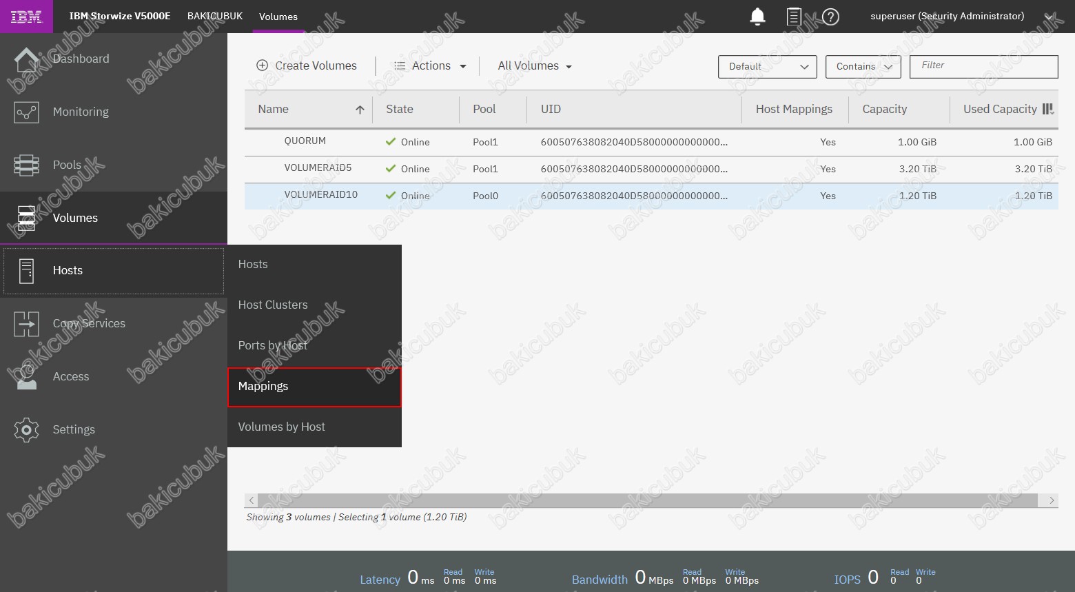
Task: Click the Monitoring sidebar label
Action: (81, 112)
